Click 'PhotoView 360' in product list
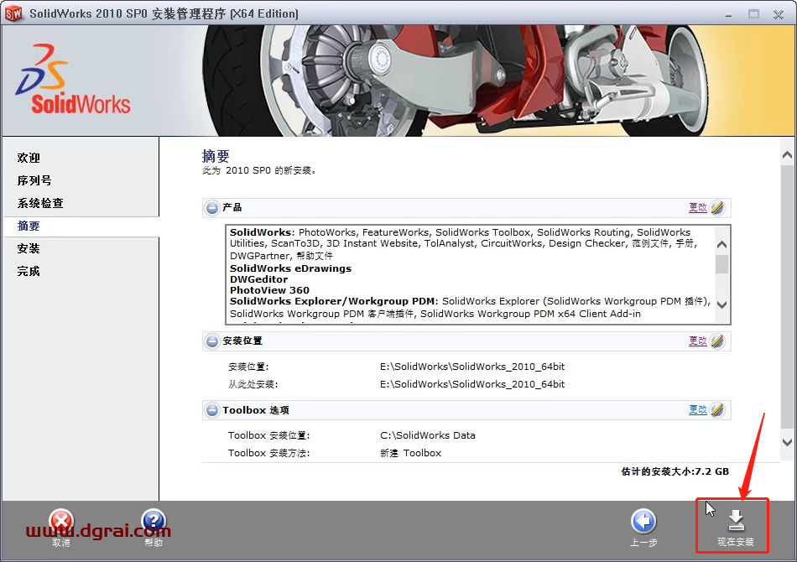 point(269,290)
